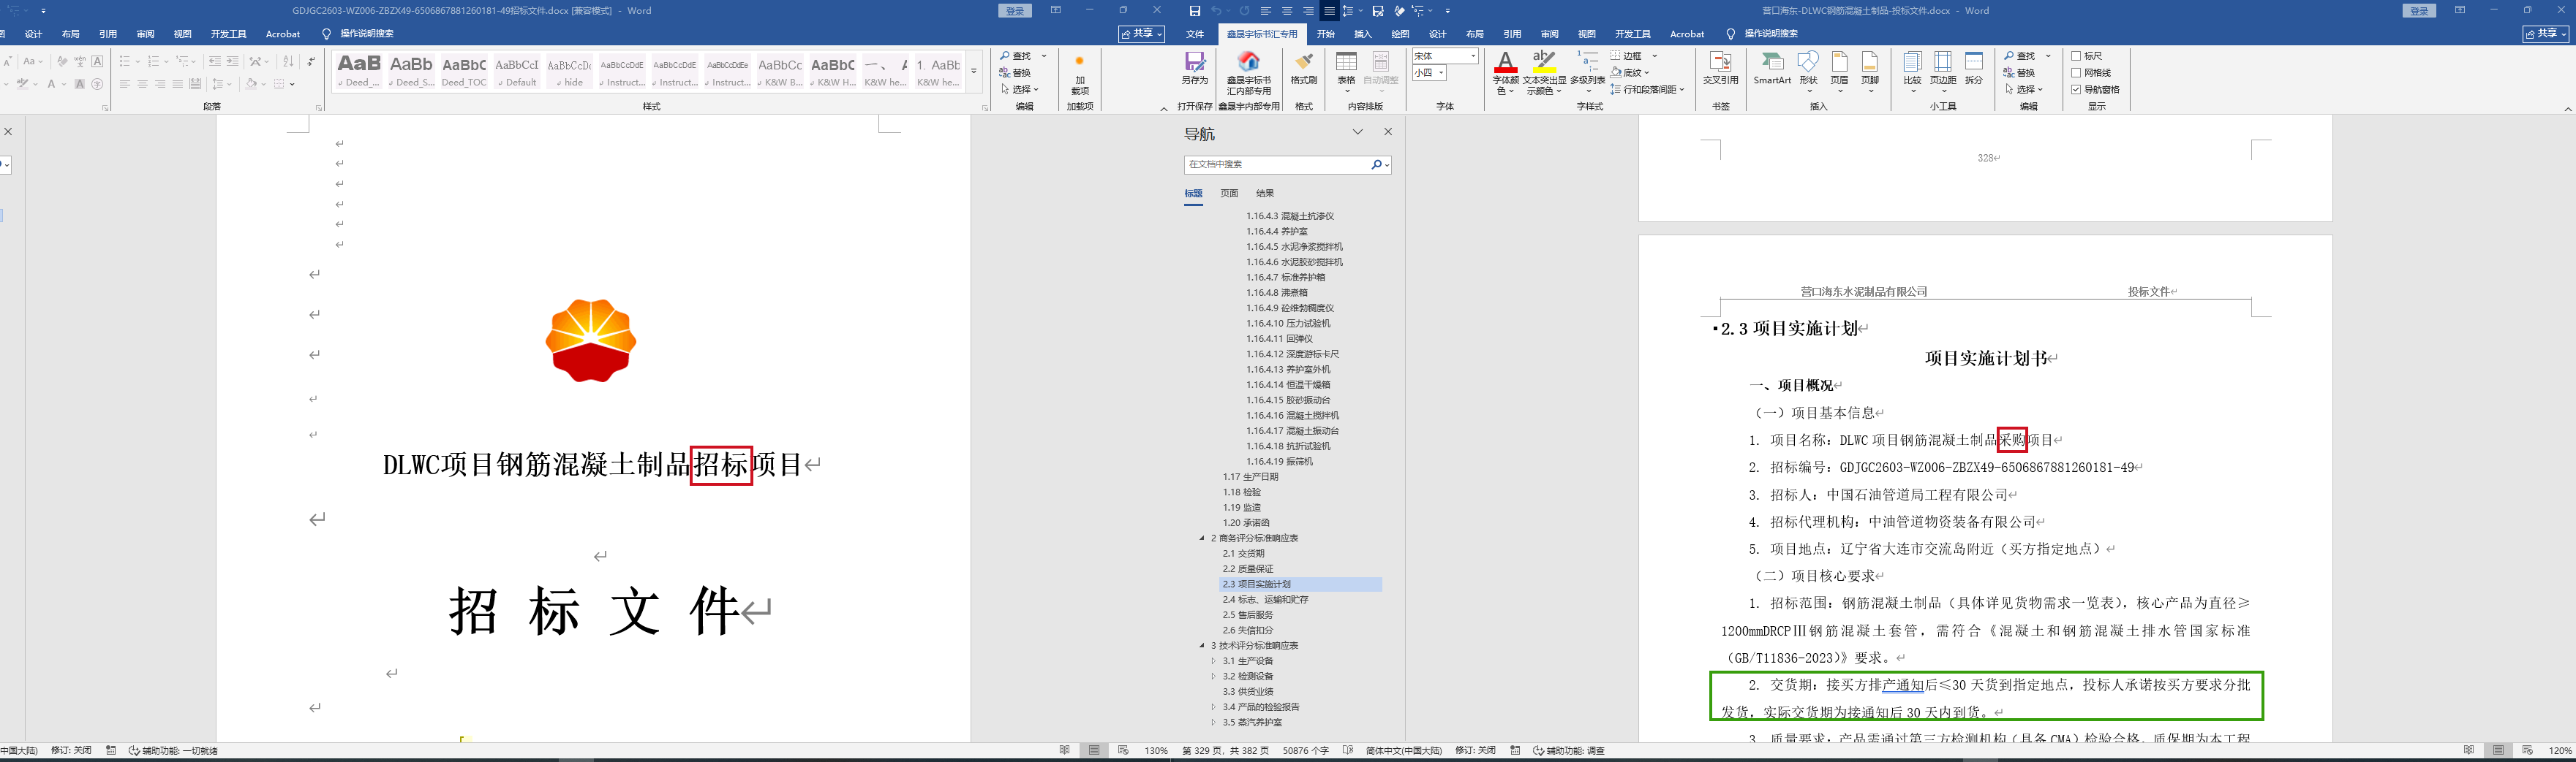Expand the 边框 border dropdown
Image resolution: width=2576 pixels, height=762 pixels.
click(1654, 56)
